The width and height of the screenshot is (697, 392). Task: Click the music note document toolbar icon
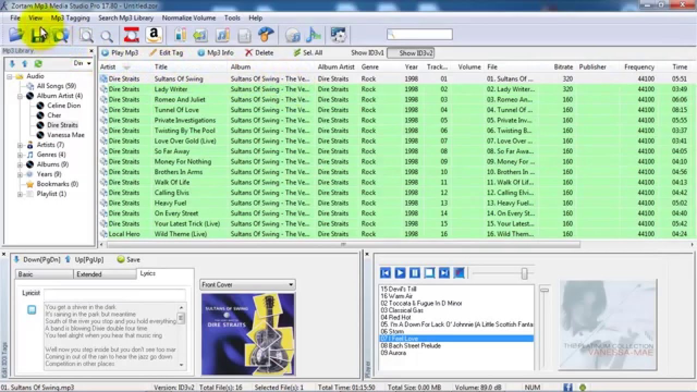tap(222, 35)
